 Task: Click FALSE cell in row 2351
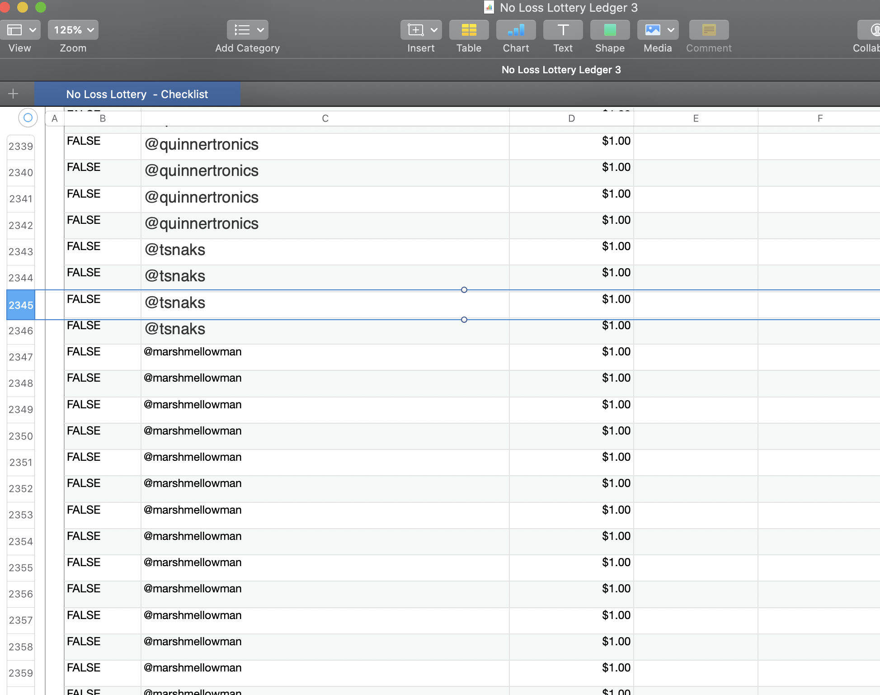pyautogui.click(x=103, y=463)
